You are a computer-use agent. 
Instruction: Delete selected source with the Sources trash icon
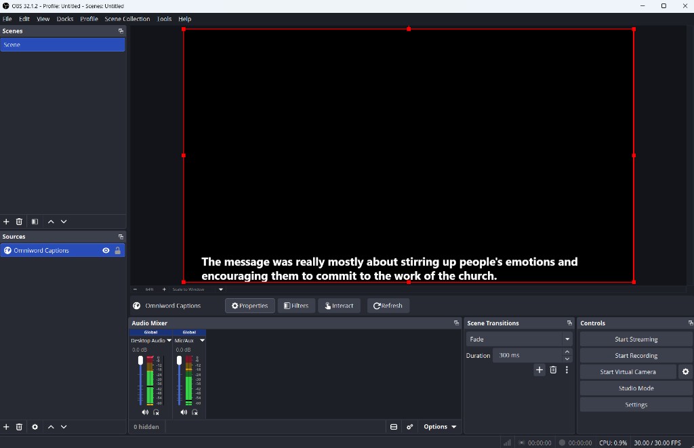coord(19,427)
